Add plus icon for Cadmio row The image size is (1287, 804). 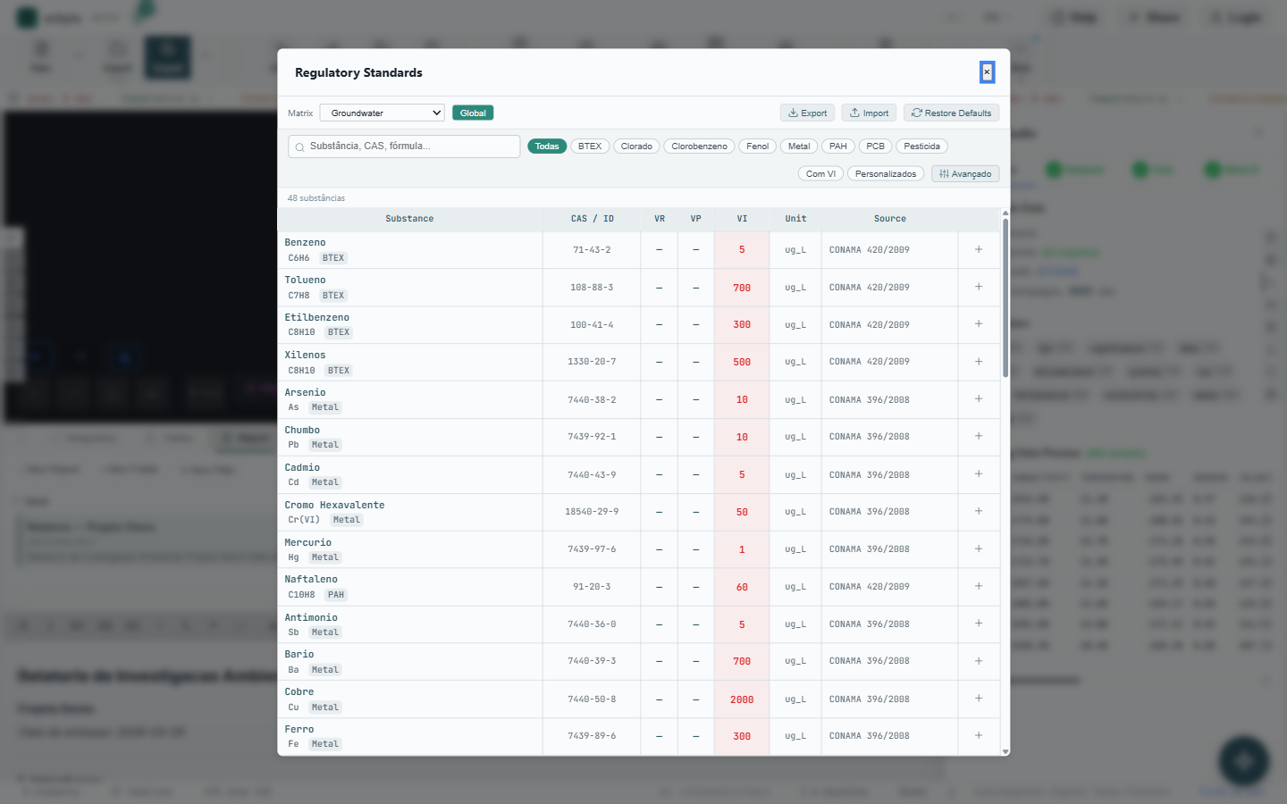pos(979,473)
